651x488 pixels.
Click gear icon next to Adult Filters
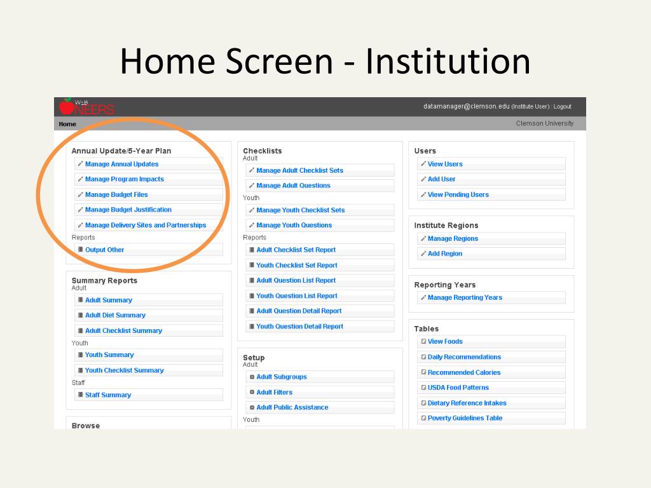point(252,391)
